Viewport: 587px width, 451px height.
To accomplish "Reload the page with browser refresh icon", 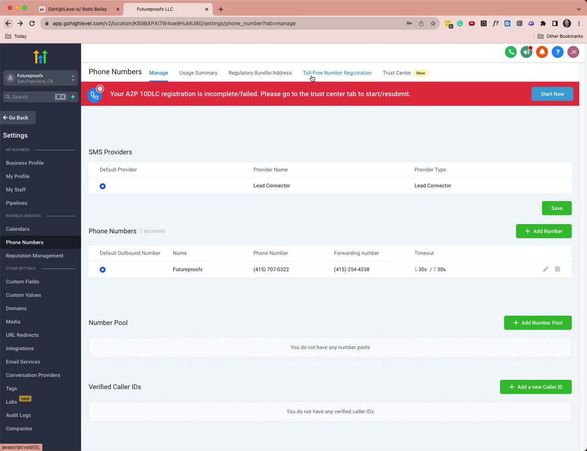I will 32,23.
